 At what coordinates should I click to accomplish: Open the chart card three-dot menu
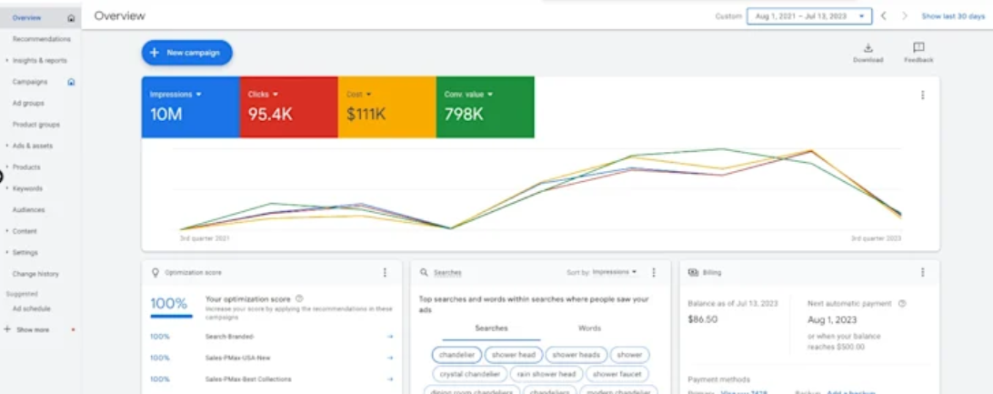tap(922, 95)
